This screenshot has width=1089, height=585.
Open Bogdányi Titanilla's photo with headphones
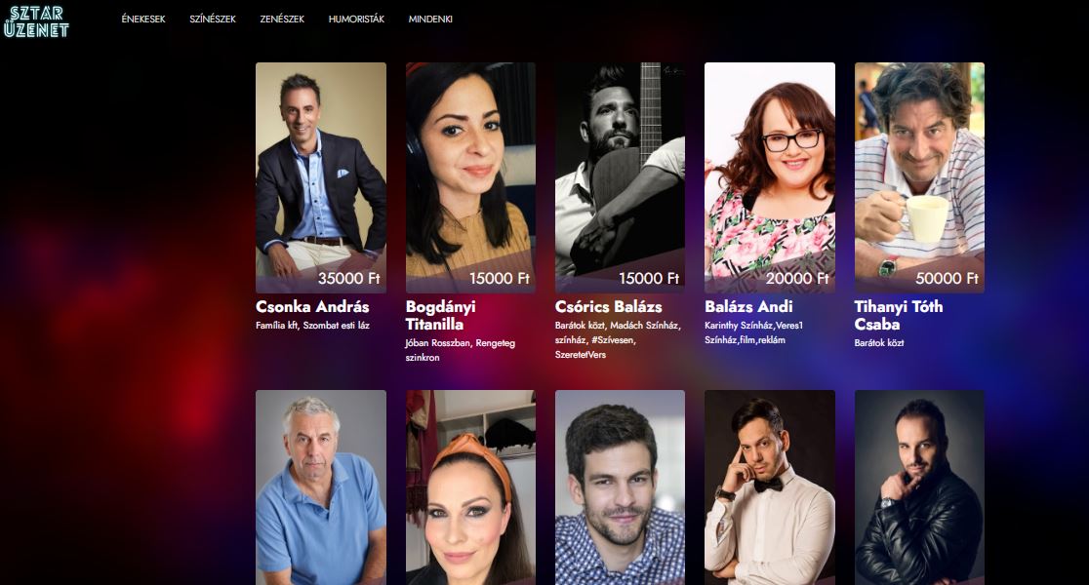click(471, 177)
